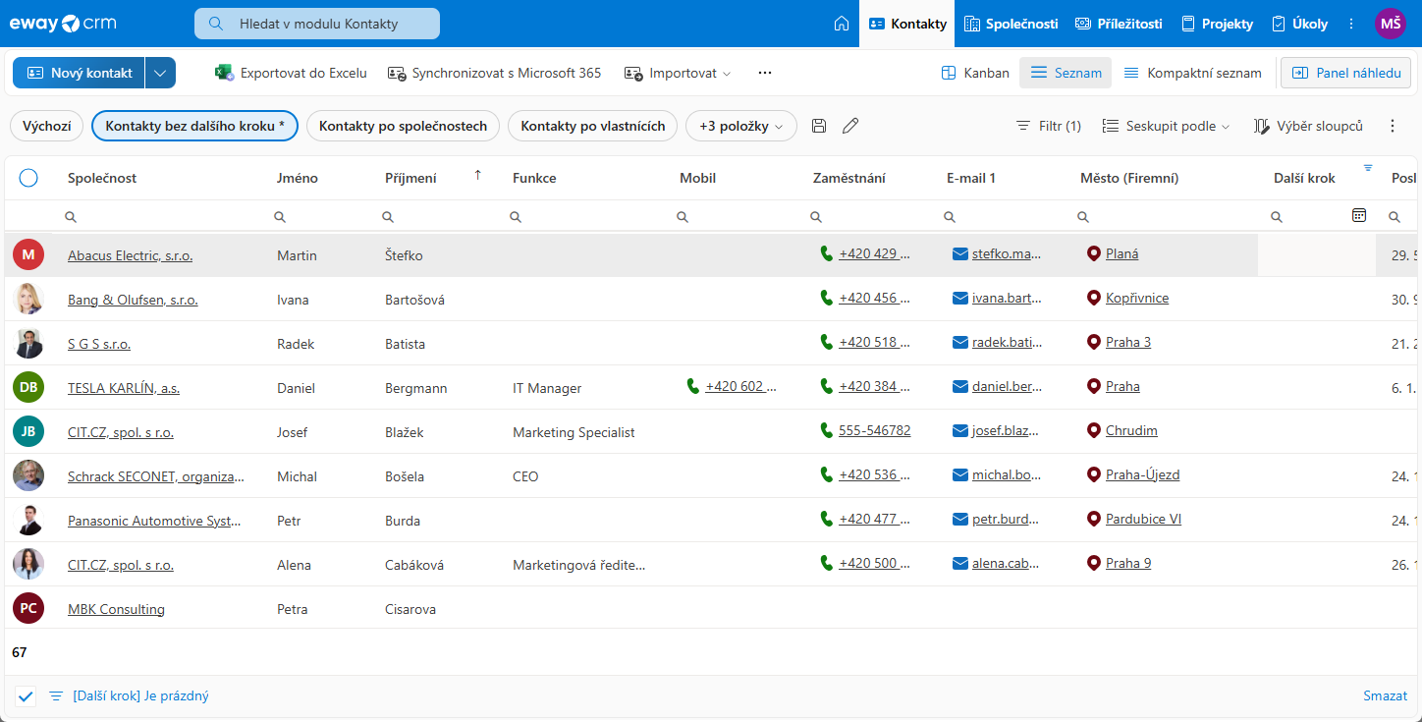Click the Funkce column filter field
The width and height of the screenshot is (1422, 722).
586,216
